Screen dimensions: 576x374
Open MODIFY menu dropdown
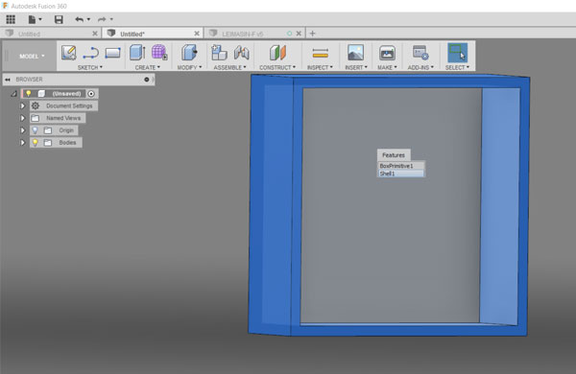click(x=189, y=67)
